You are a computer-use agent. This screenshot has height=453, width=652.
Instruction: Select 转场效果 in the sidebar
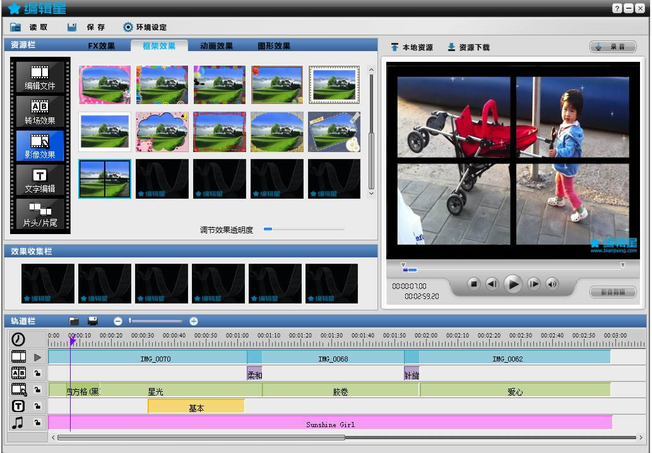click(40, 112)
